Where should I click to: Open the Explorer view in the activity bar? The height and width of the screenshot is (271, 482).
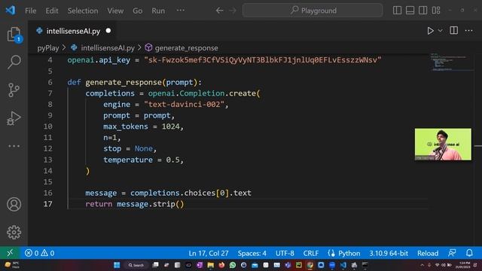(x=14, y=34)
